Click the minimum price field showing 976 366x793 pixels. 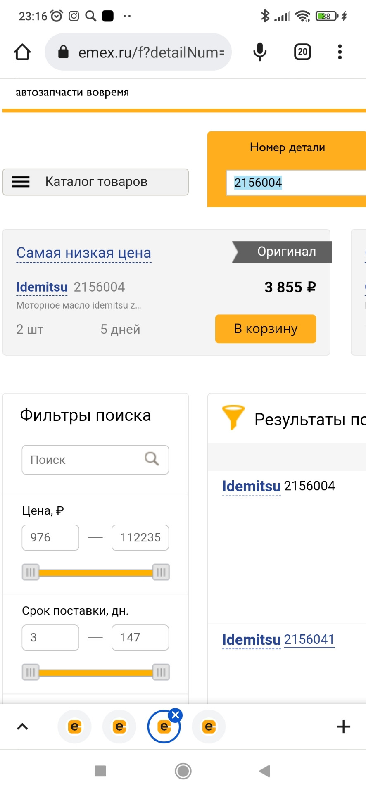(50, 537)
